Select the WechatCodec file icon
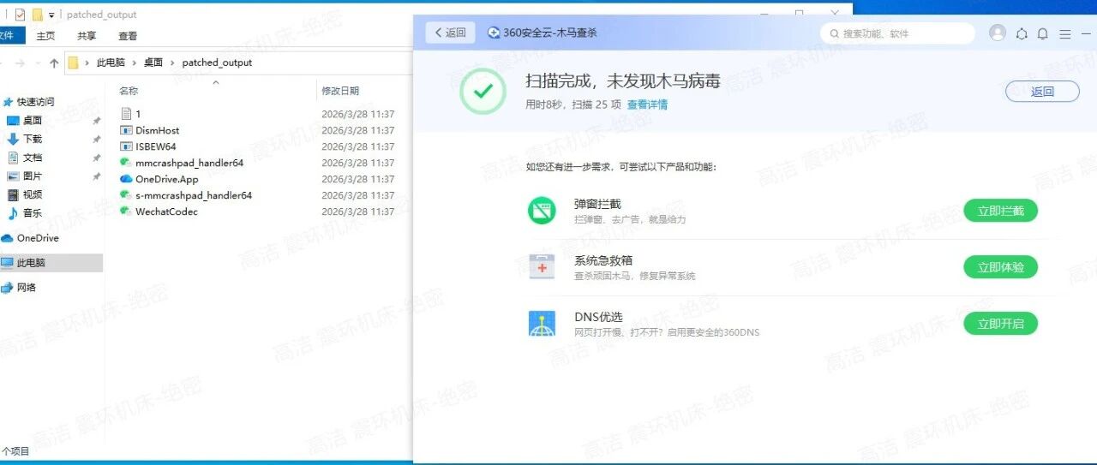The width and height of the screenshot is (1097, 465). tap(126, 212)
